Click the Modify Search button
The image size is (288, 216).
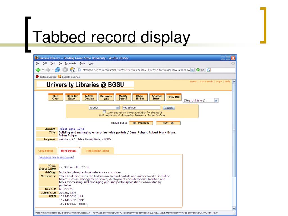[x=123, y=97]
